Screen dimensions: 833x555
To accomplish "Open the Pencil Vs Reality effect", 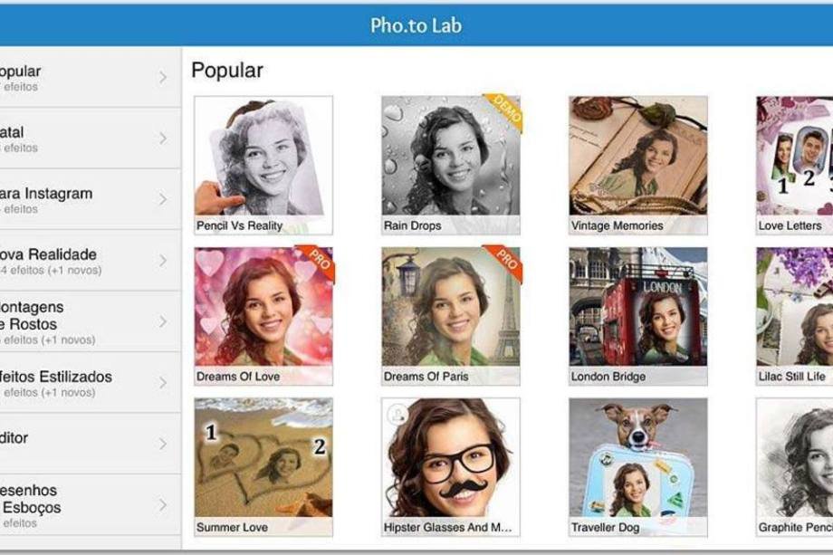I will [x=263, y=165].
